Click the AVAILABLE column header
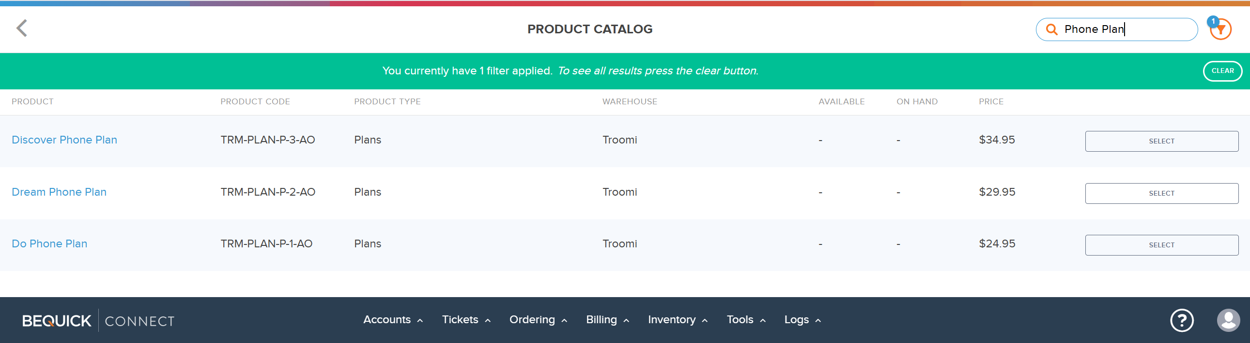The height and width of the screenshot is (343, 1250). pyautogui.click(x=841, y=101)
